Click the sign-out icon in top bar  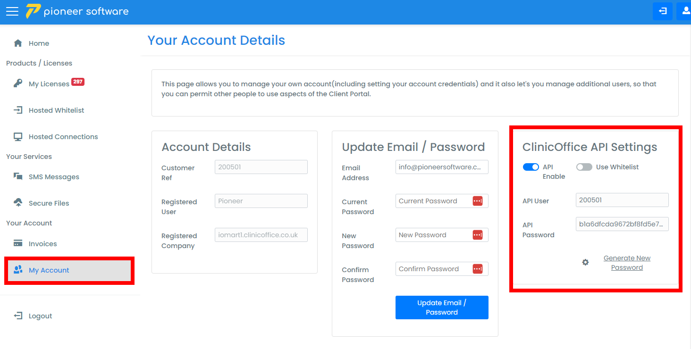pyautogui.click(x=662, y=11)
